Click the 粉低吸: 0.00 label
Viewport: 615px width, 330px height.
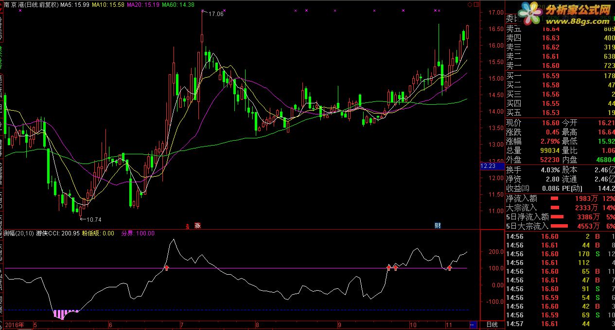(98, 233)
